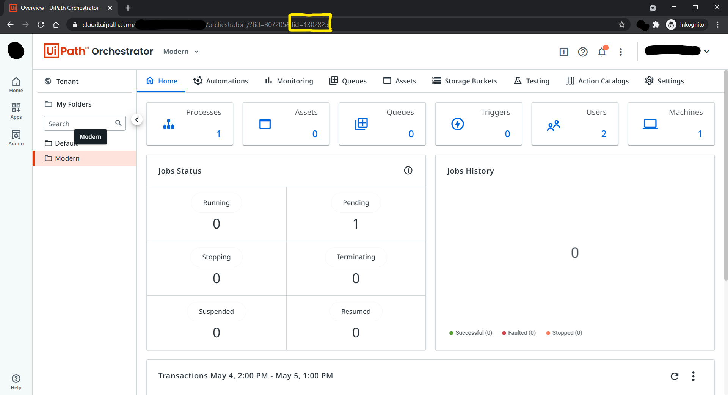Image resolution: width=728 pixels, height=395 pixels.
Task: Expand the Modern folder dropdown in header
Action: pyautogui.click(x=181, y=52)
